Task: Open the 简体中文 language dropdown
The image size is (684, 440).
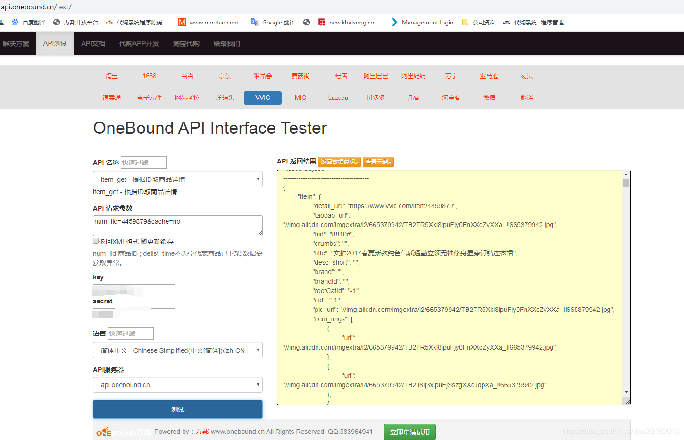Action: click(x=178, y=350)
